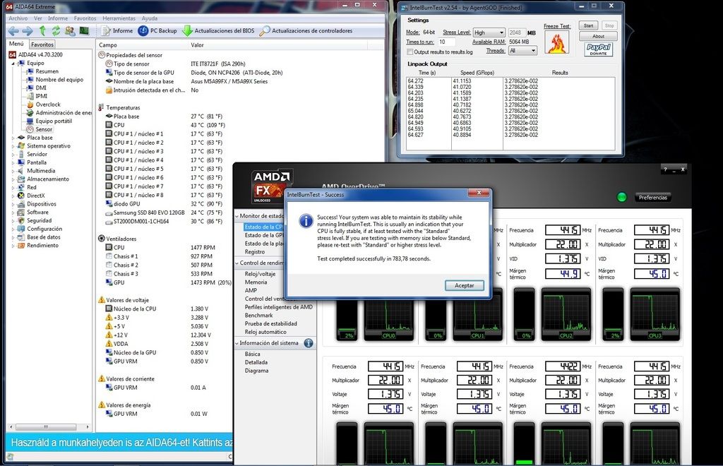Open the Archivo menu
This screenshot has height=466, width=723.
pyautogui.click(x=18, y=18)
